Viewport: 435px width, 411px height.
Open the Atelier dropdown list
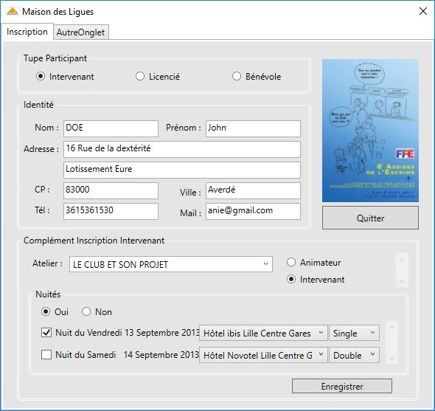(171, 264)
